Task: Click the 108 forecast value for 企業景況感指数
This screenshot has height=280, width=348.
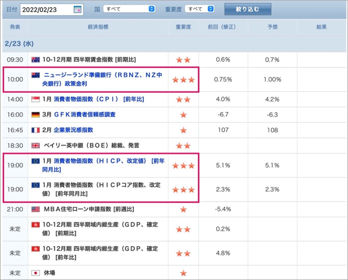Action: click(x=272, y=130)
